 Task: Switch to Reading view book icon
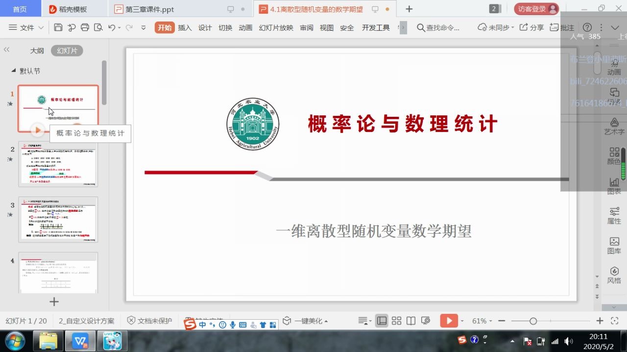pyautogui.click(x=411, y=321)
